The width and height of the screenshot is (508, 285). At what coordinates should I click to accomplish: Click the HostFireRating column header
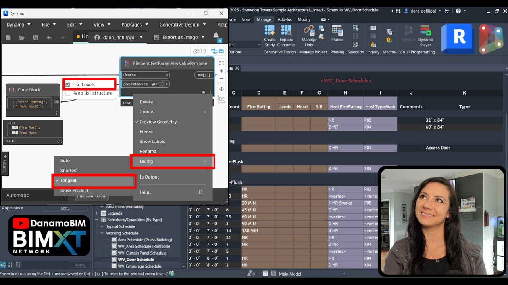pyautogui.click(x=345, y=107)
